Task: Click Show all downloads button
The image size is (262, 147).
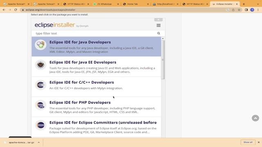Action: click(248, 142)
